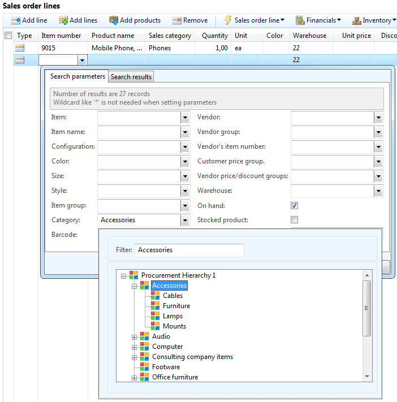Expand the Office furniture node
This screenshot has width=397, height=402.
tap(135, 378)
